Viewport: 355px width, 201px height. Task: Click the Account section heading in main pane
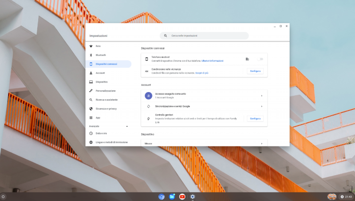tap(146, 85)
